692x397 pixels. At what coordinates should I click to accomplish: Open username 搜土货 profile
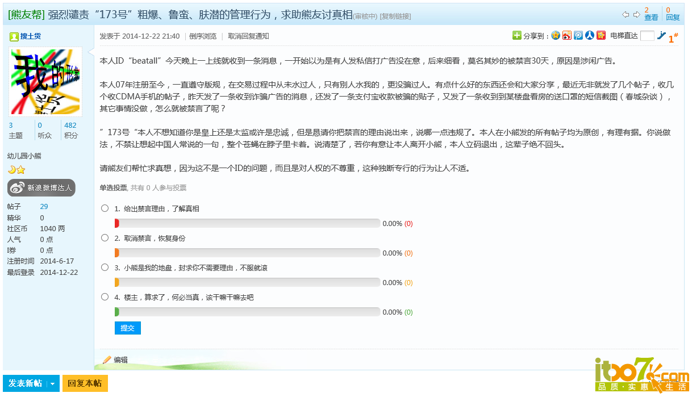click(x=31, y=36)
